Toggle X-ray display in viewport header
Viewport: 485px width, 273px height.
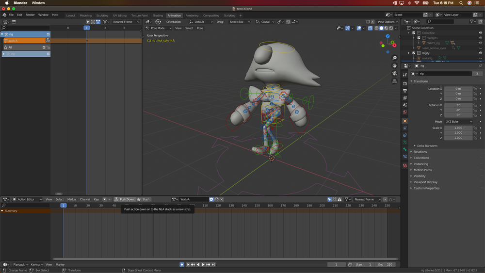coord(370,28)
